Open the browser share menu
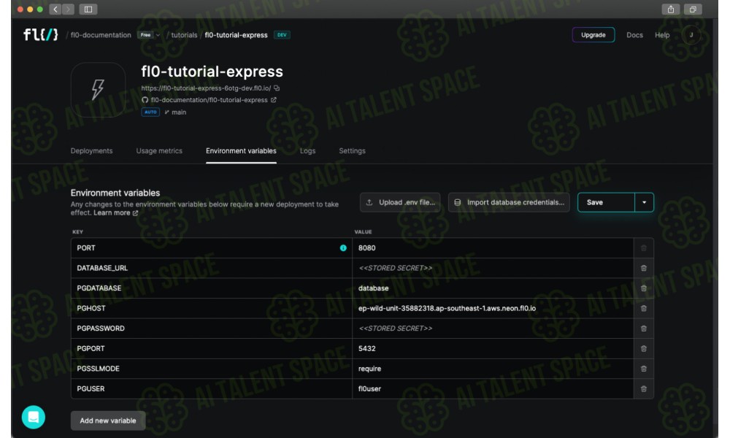Viewport: 730px width, 438px height. (670, 9)
